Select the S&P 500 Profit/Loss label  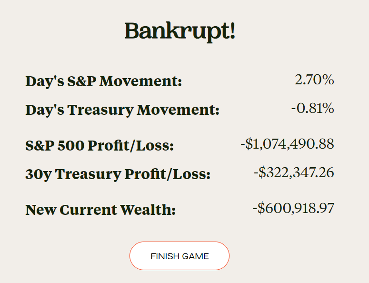point(100,145)
